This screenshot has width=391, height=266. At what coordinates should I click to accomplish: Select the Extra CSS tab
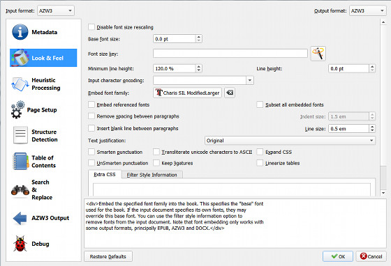click(x=105, y=175)
